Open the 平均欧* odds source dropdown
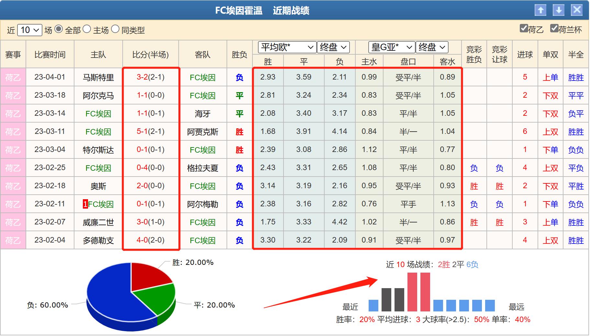This screenshot has width=590, height=336. 287,47
